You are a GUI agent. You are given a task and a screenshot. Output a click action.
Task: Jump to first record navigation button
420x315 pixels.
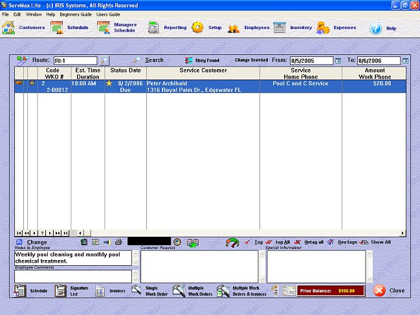point(19,233)
